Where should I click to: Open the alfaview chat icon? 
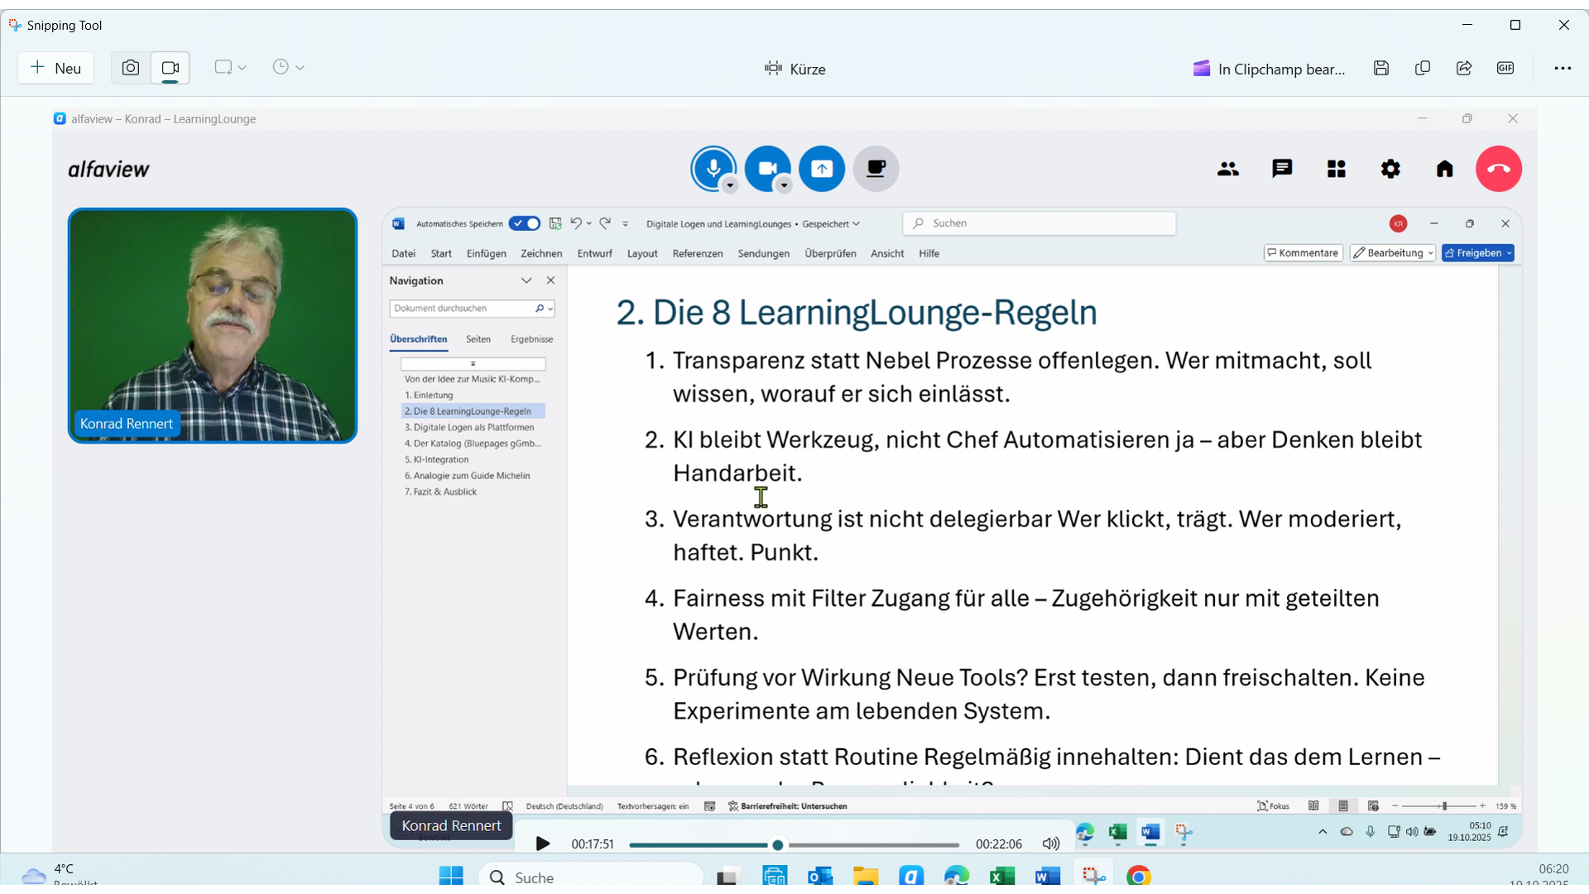(1281, 169)
